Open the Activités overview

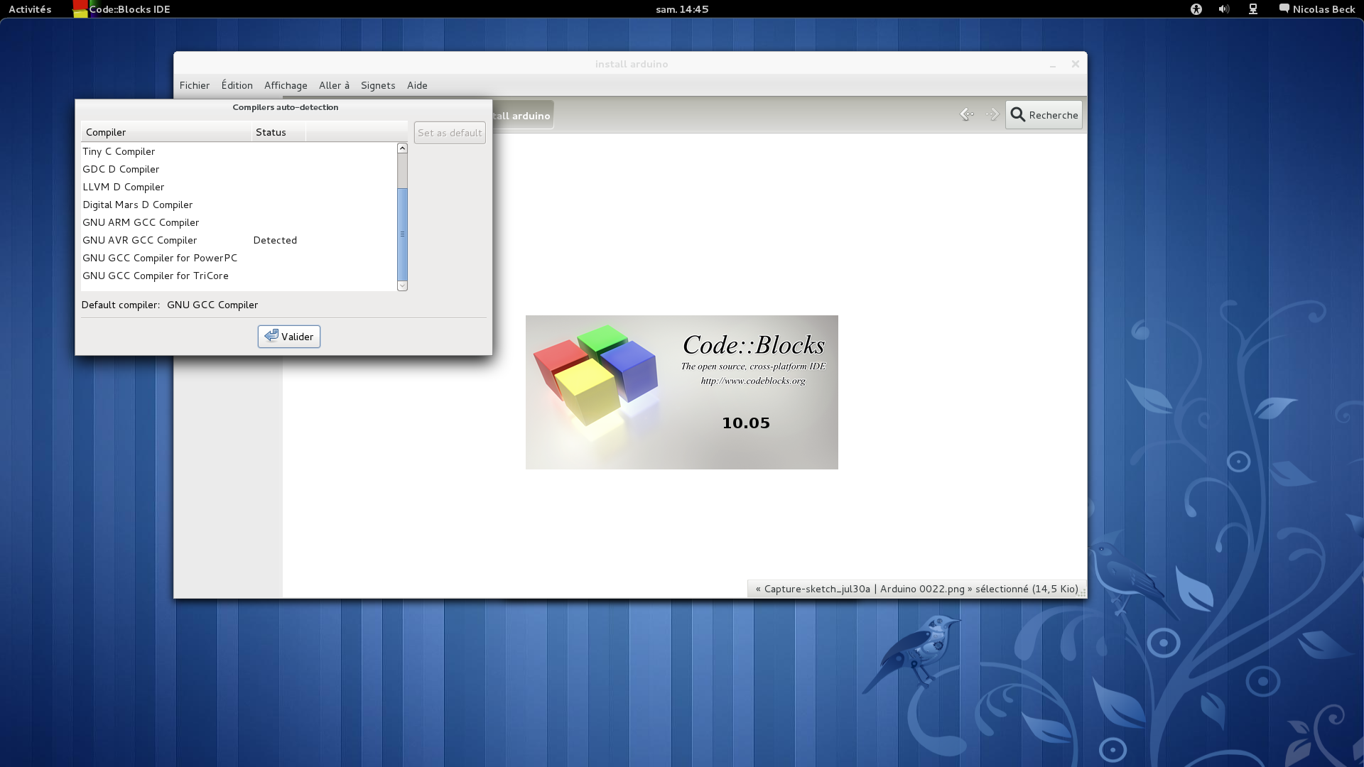pos(30,9)
